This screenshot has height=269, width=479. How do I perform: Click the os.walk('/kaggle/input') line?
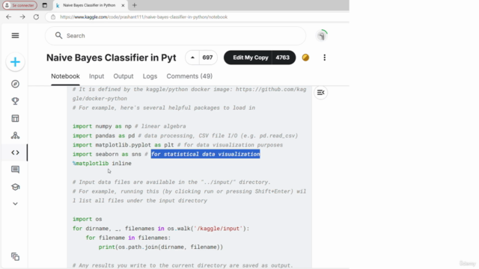point(161,229)
